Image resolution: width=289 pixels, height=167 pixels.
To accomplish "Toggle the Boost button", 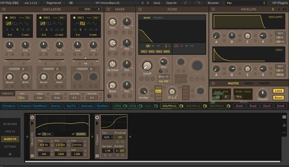I will tap(278, 98).
